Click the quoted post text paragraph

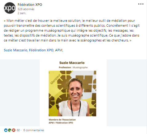pos(72,30)
